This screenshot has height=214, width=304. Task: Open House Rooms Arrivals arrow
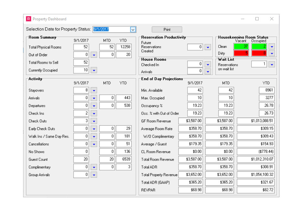[x=208, y=72]
